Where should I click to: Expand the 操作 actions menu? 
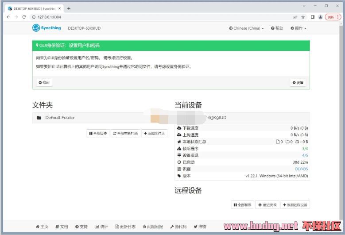[x=298, y=28]
